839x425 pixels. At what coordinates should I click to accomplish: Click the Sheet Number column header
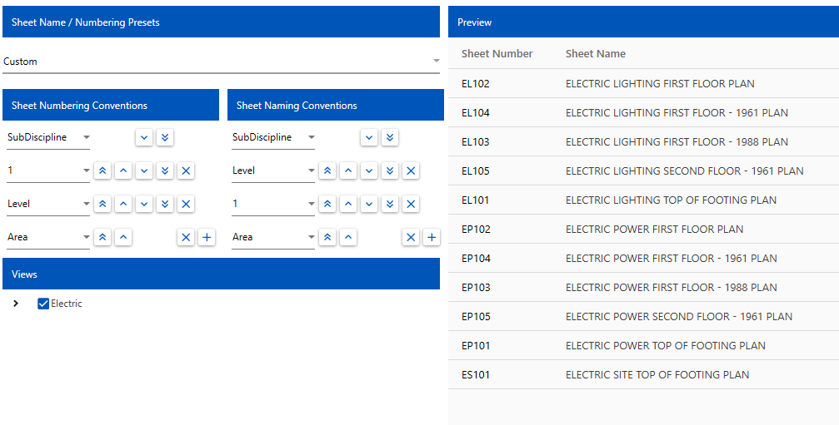tap(497, 53)
